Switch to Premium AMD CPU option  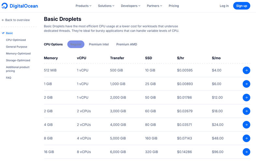coord(127,44)
